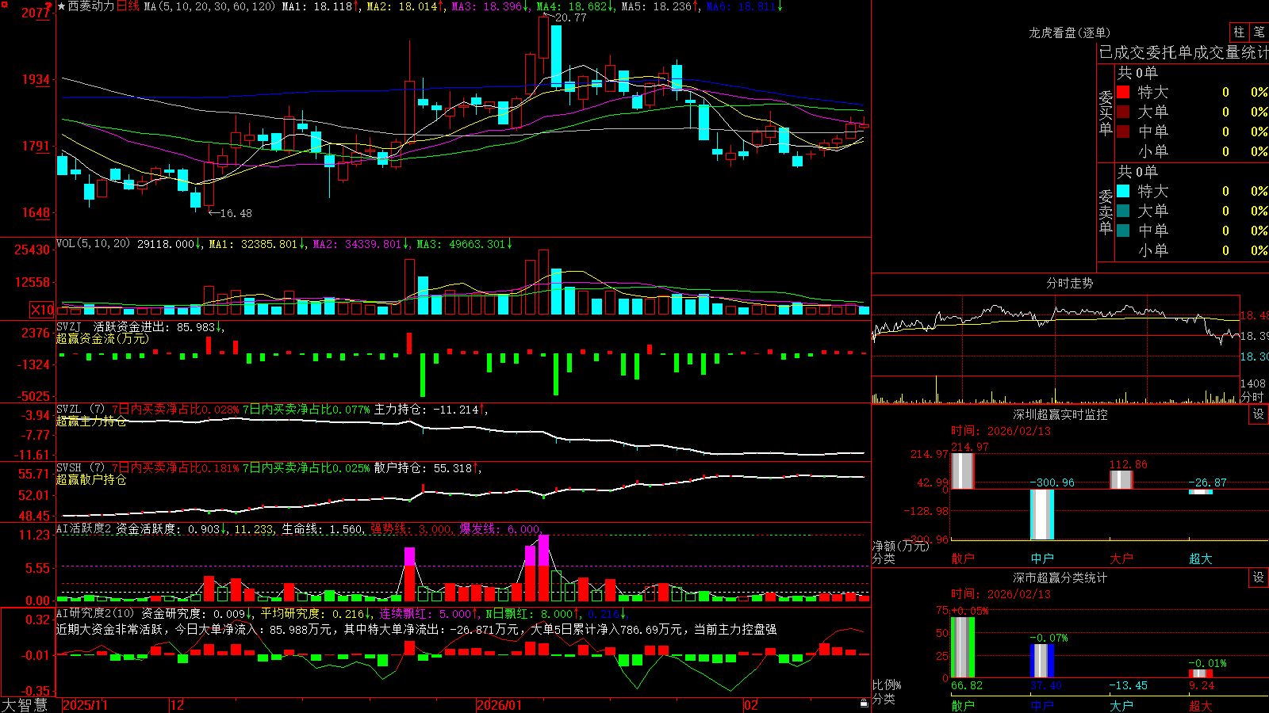This screenshot has width=1269, height=713.
Task: Click the 龙虎看盘(逐单) panel title
Action: 1069,32
